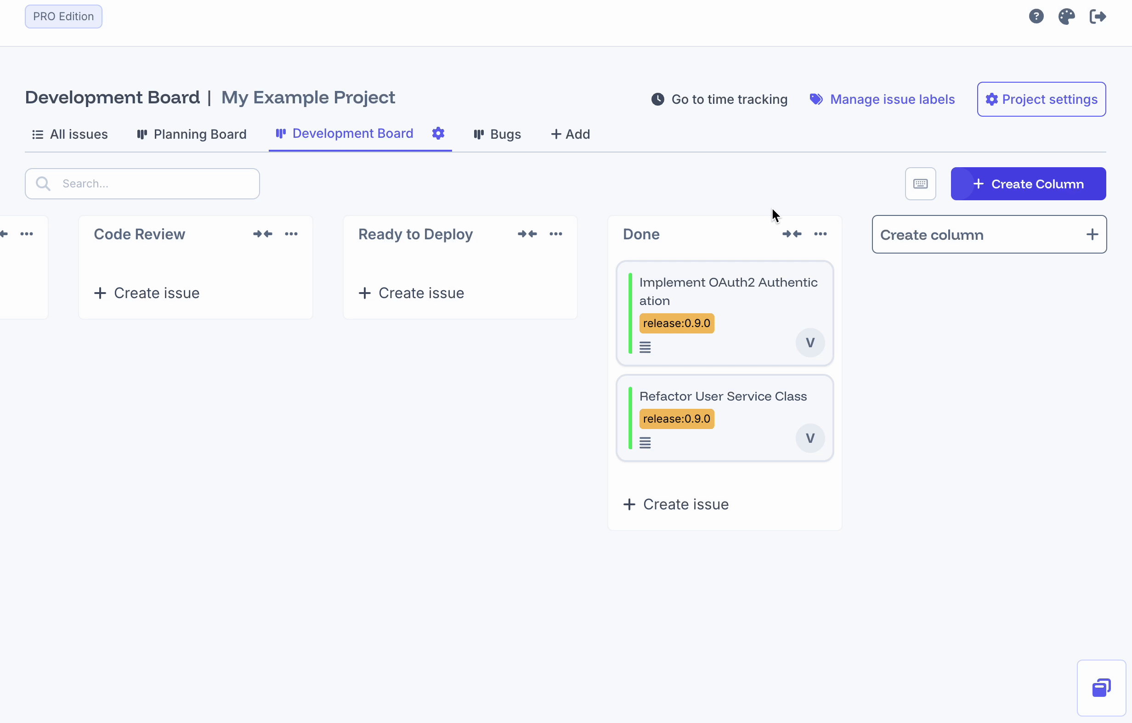Collapse the Ready to Deploy column

[527, 234]
